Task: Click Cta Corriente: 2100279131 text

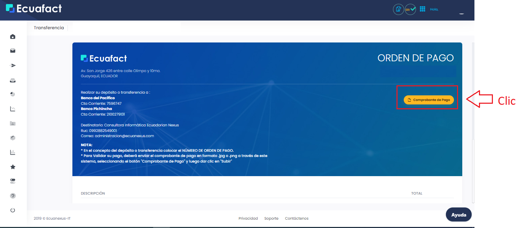Action: 103,114
